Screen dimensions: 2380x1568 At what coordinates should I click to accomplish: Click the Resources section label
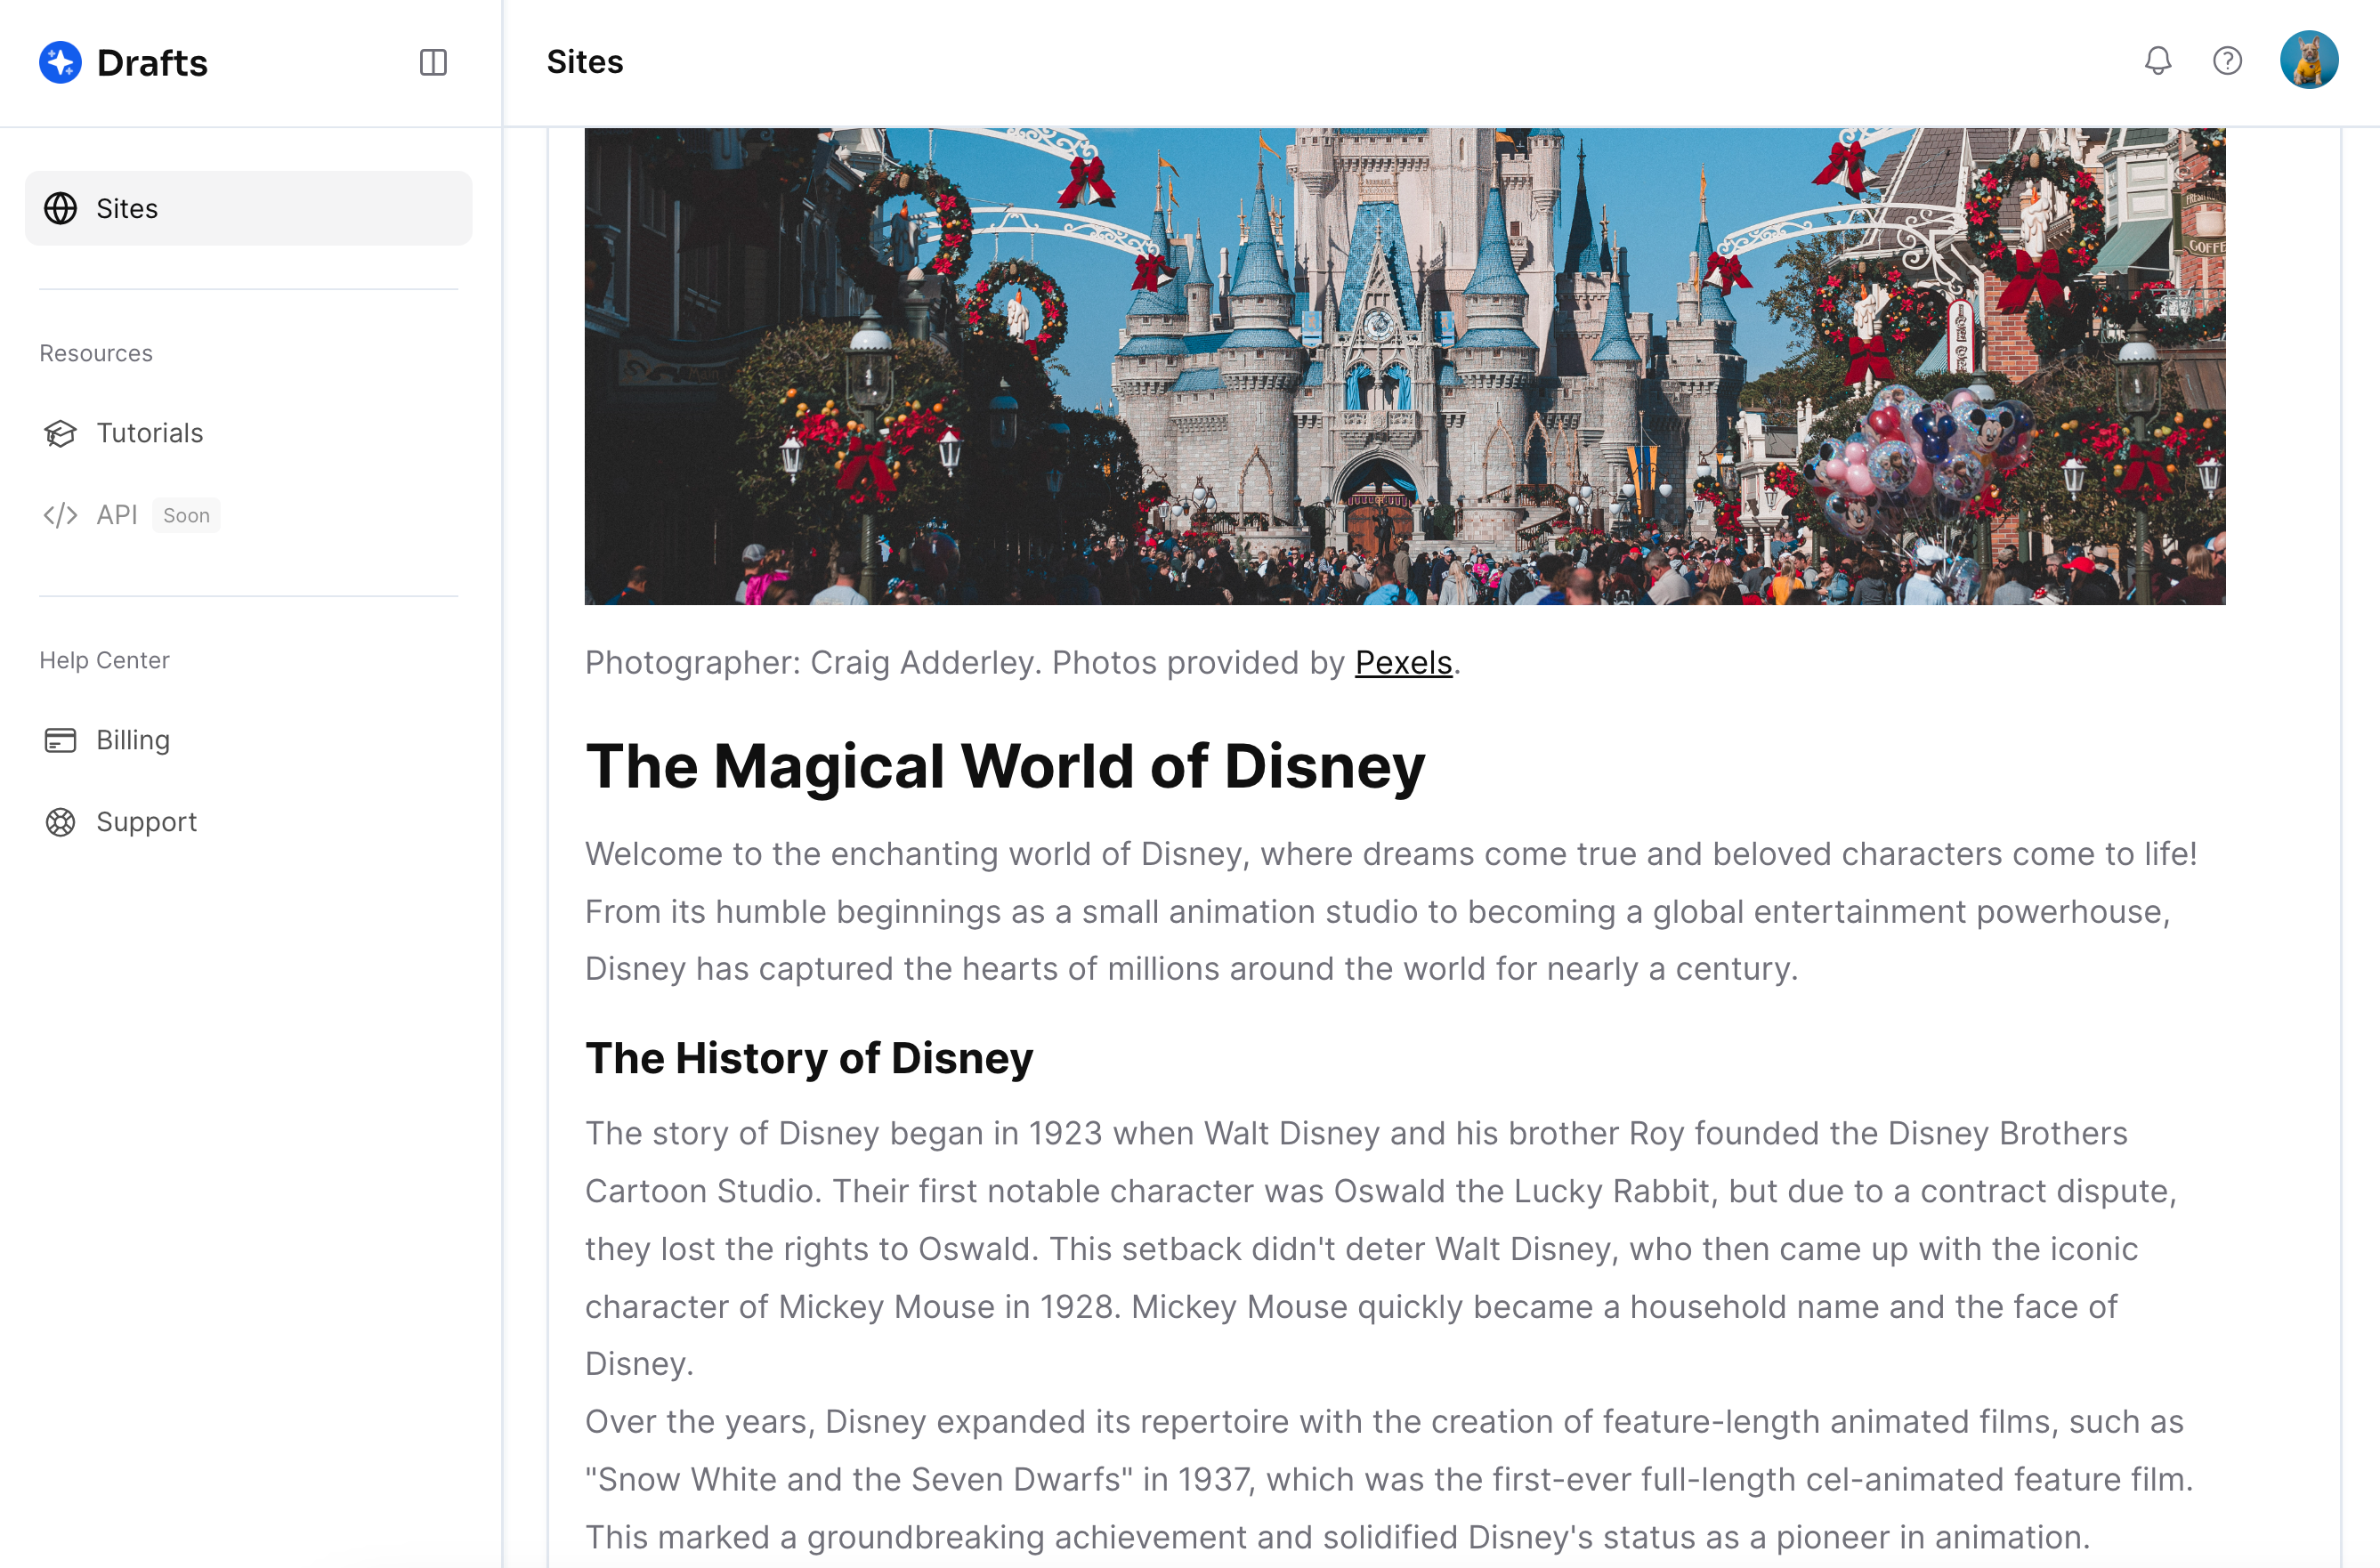click(x=96, y=353)
